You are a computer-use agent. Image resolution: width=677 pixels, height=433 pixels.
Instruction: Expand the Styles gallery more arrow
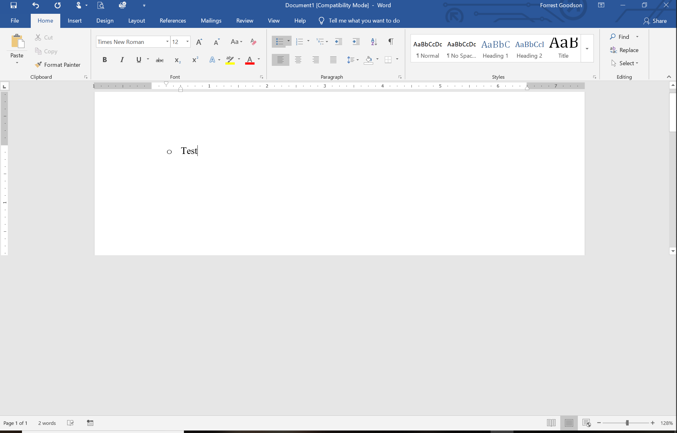tap(587, 49)
